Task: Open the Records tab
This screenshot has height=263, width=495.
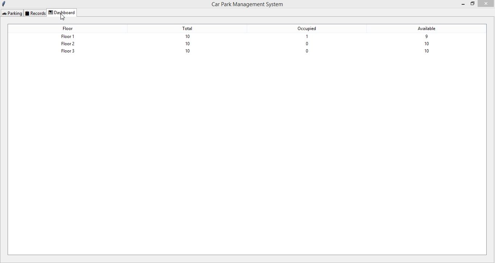Action: [x=36, y=13]
